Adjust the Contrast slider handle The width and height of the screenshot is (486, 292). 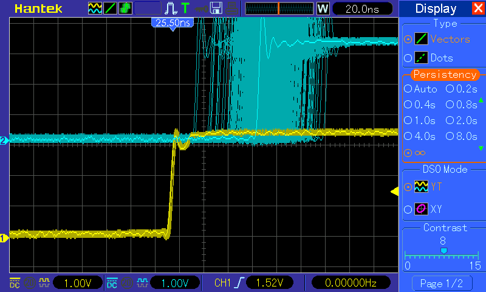[444, 251]
